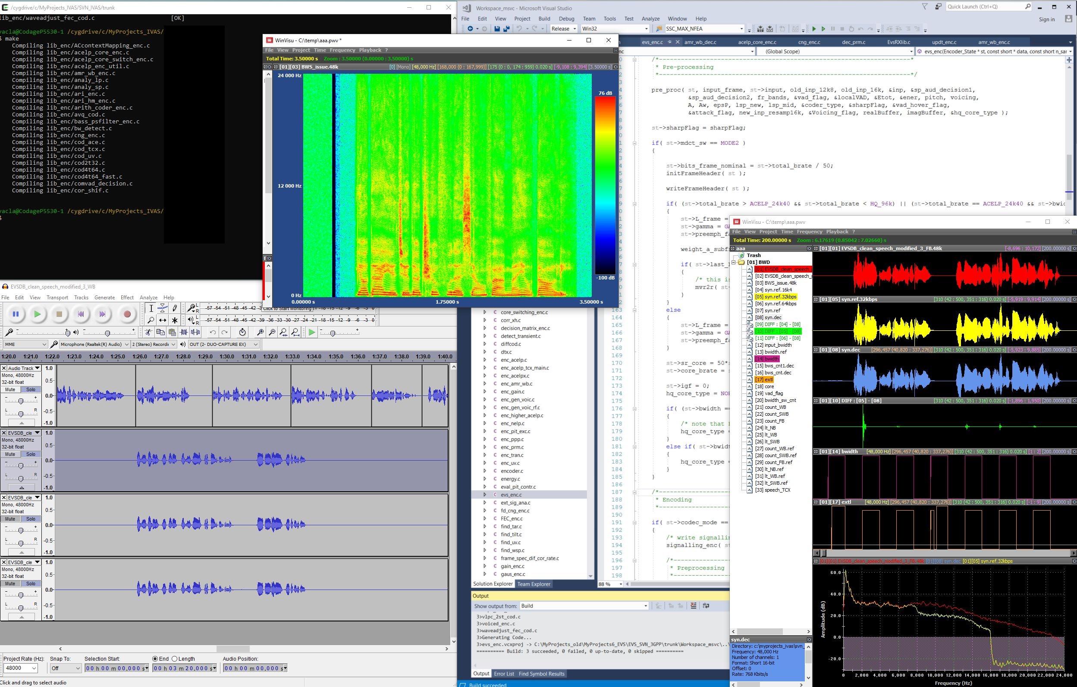Select the Draw pencil tool
Image resolution: width=1077 pixels, height=687 pixels.
(175, 308)
